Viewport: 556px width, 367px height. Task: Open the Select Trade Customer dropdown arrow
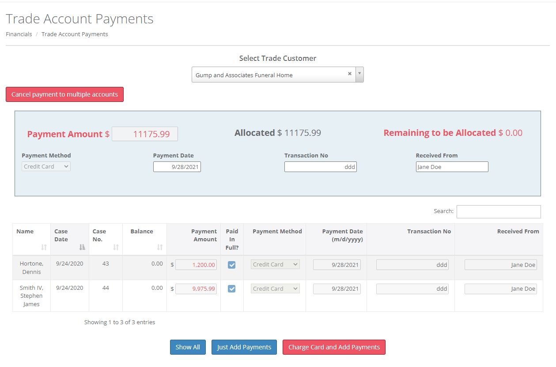click(359, 75)
